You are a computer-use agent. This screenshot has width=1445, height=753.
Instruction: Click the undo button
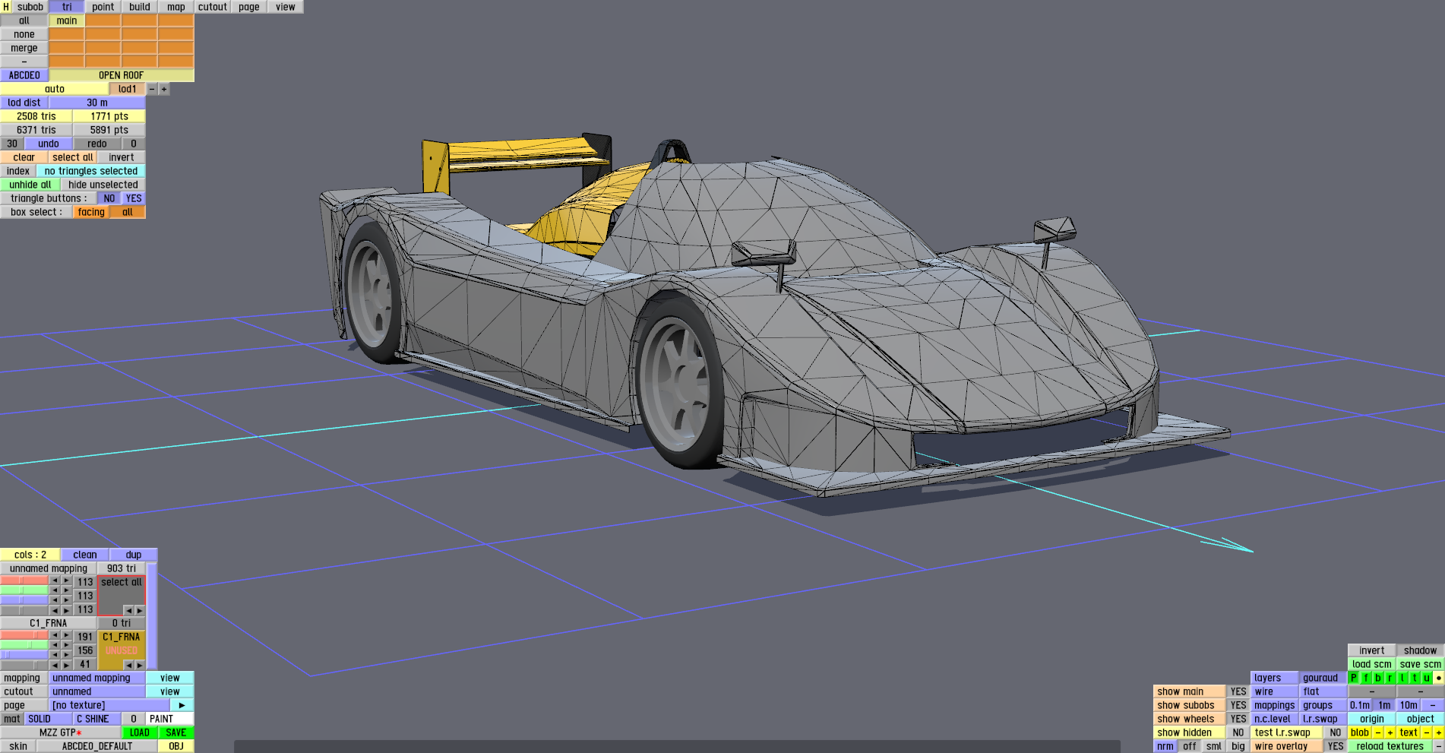coord(49,144)
